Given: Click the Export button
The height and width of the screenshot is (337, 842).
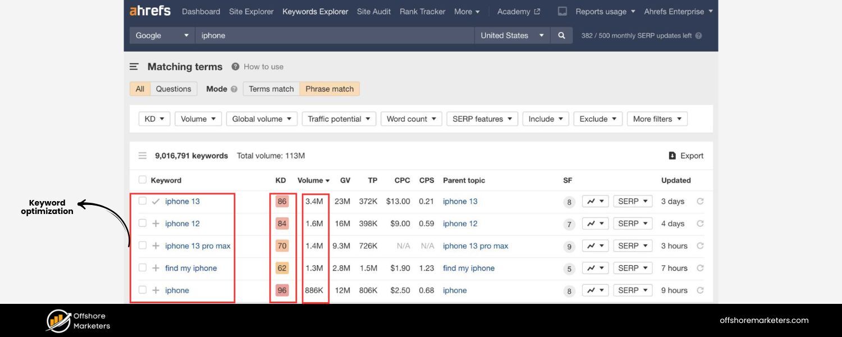Looking at the screenshot, I should point(686,156).
